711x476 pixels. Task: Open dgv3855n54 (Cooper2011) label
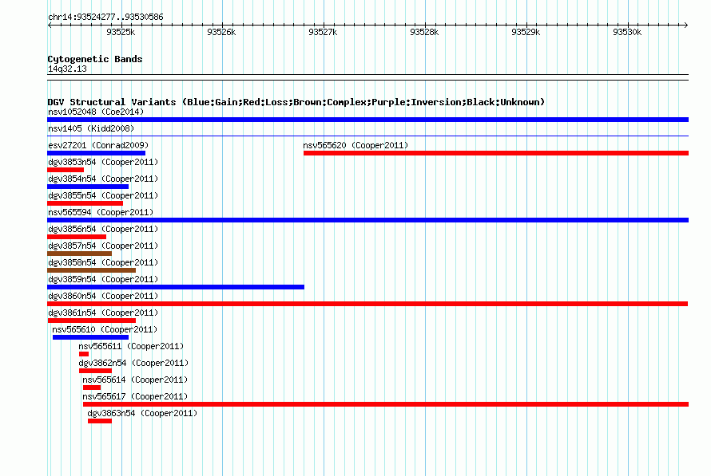[x=103, y=195]
